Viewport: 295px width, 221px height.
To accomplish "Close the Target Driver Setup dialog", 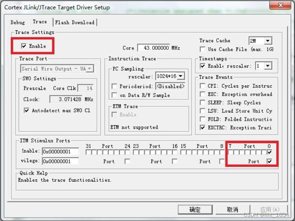I will pyautogui.click(x=280, y=5).
